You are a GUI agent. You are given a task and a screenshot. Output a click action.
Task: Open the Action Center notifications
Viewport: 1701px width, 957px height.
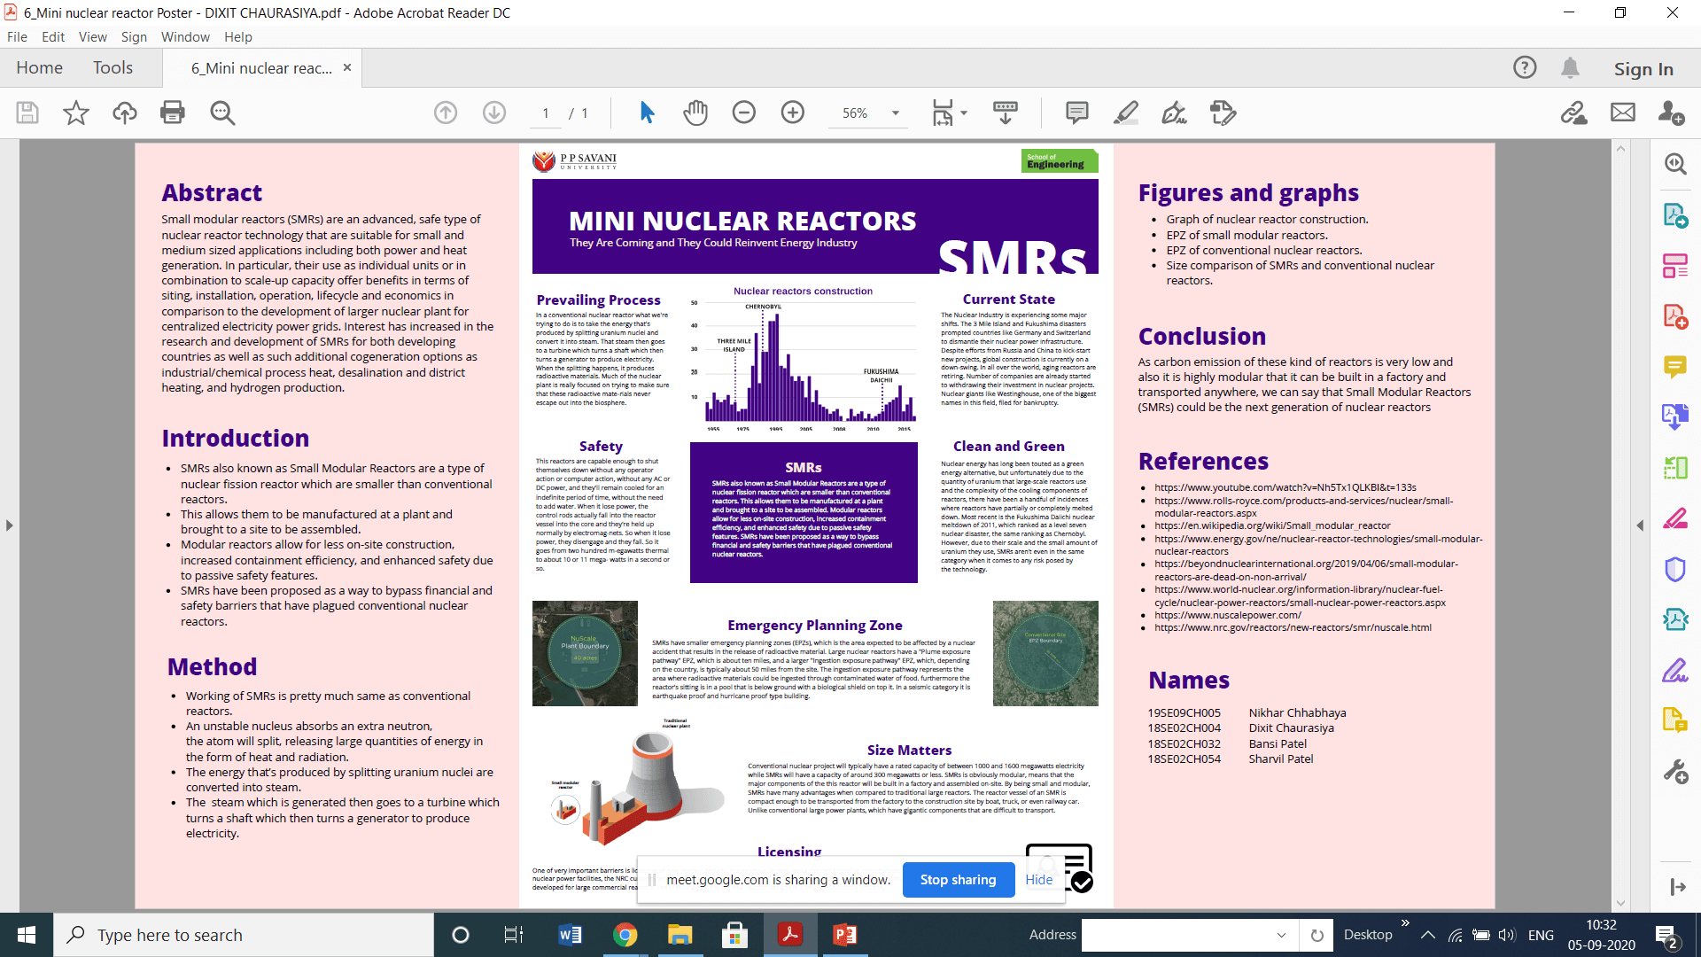[1666, 935]
